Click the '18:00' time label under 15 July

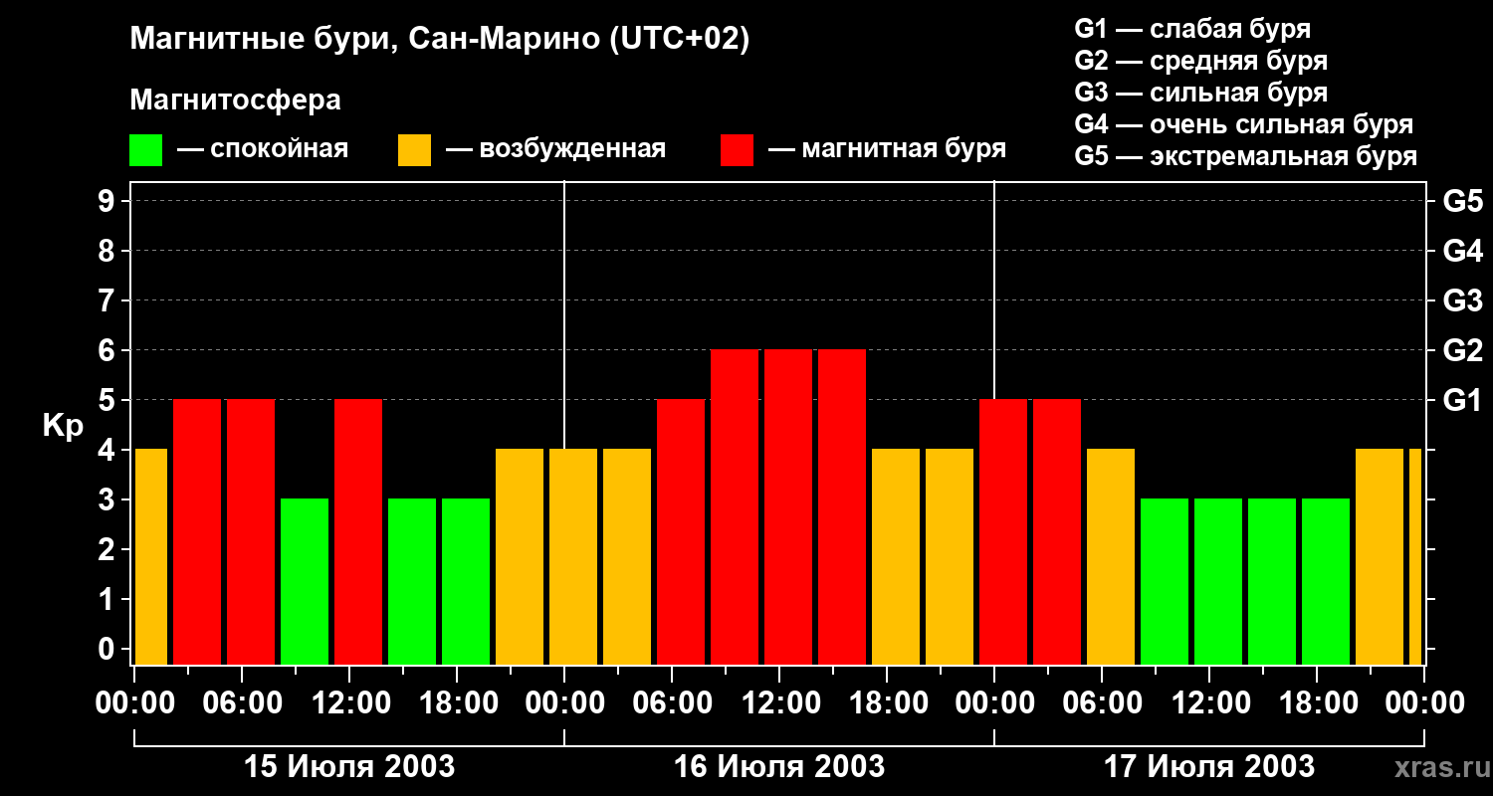pyautogui.click(x=457, y=703)
